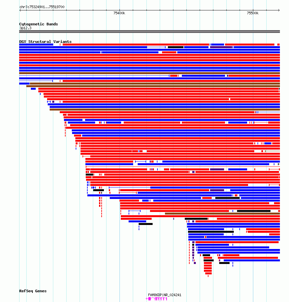Click the 75400k ruler label

point(119,13)
